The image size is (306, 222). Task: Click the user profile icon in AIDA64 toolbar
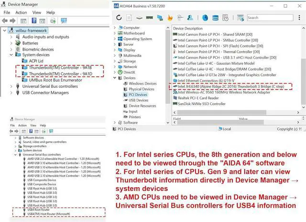point(190,18)
